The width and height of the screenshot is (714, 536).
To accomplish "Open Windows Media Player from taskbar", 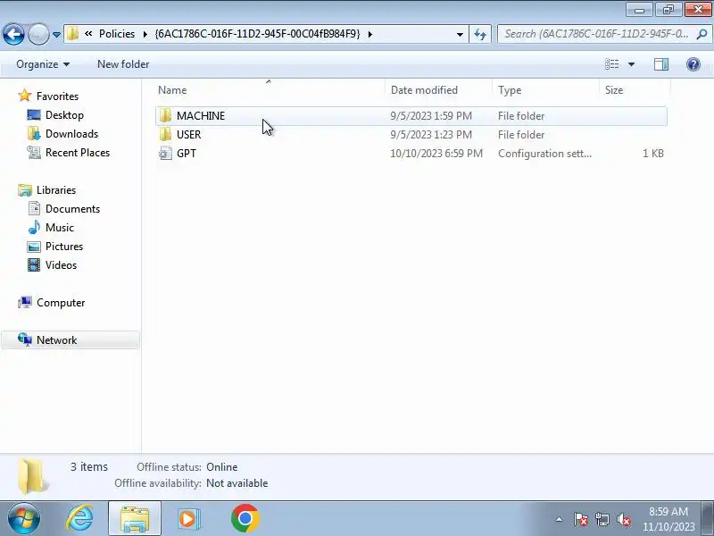I will click(x=187, y=519).
